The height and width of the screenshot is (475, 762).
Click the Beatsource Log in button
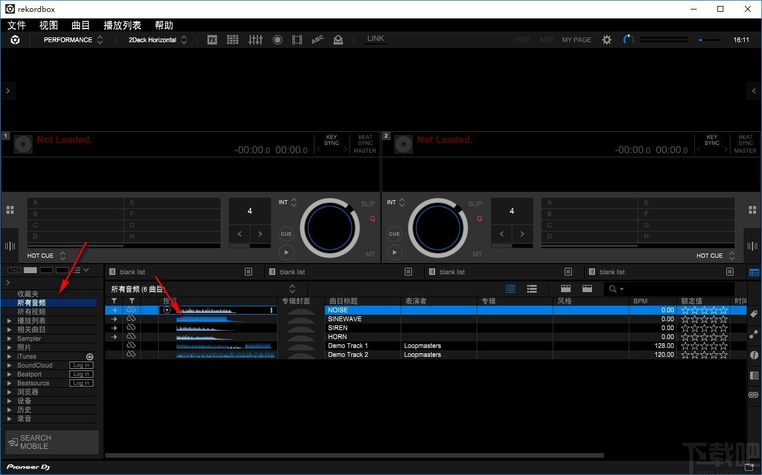point(81,384)
